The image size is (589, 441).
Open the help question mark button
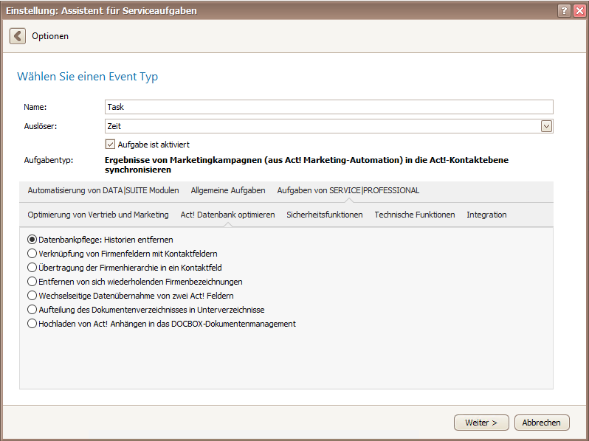click(564, 10)
